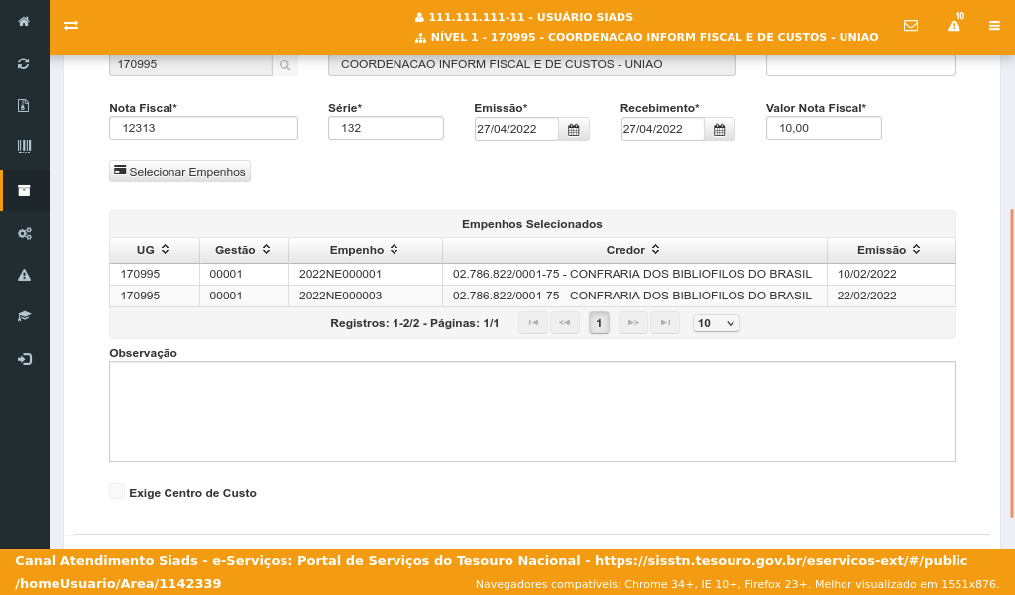Click the page's vertical scrollbar
Viewport: 1015px width, 595px height.
(x=1012, y=363)
